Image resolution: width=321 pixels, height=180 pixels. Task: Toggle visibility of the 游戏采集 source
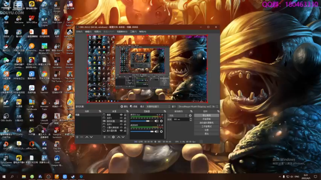(121, 121)
